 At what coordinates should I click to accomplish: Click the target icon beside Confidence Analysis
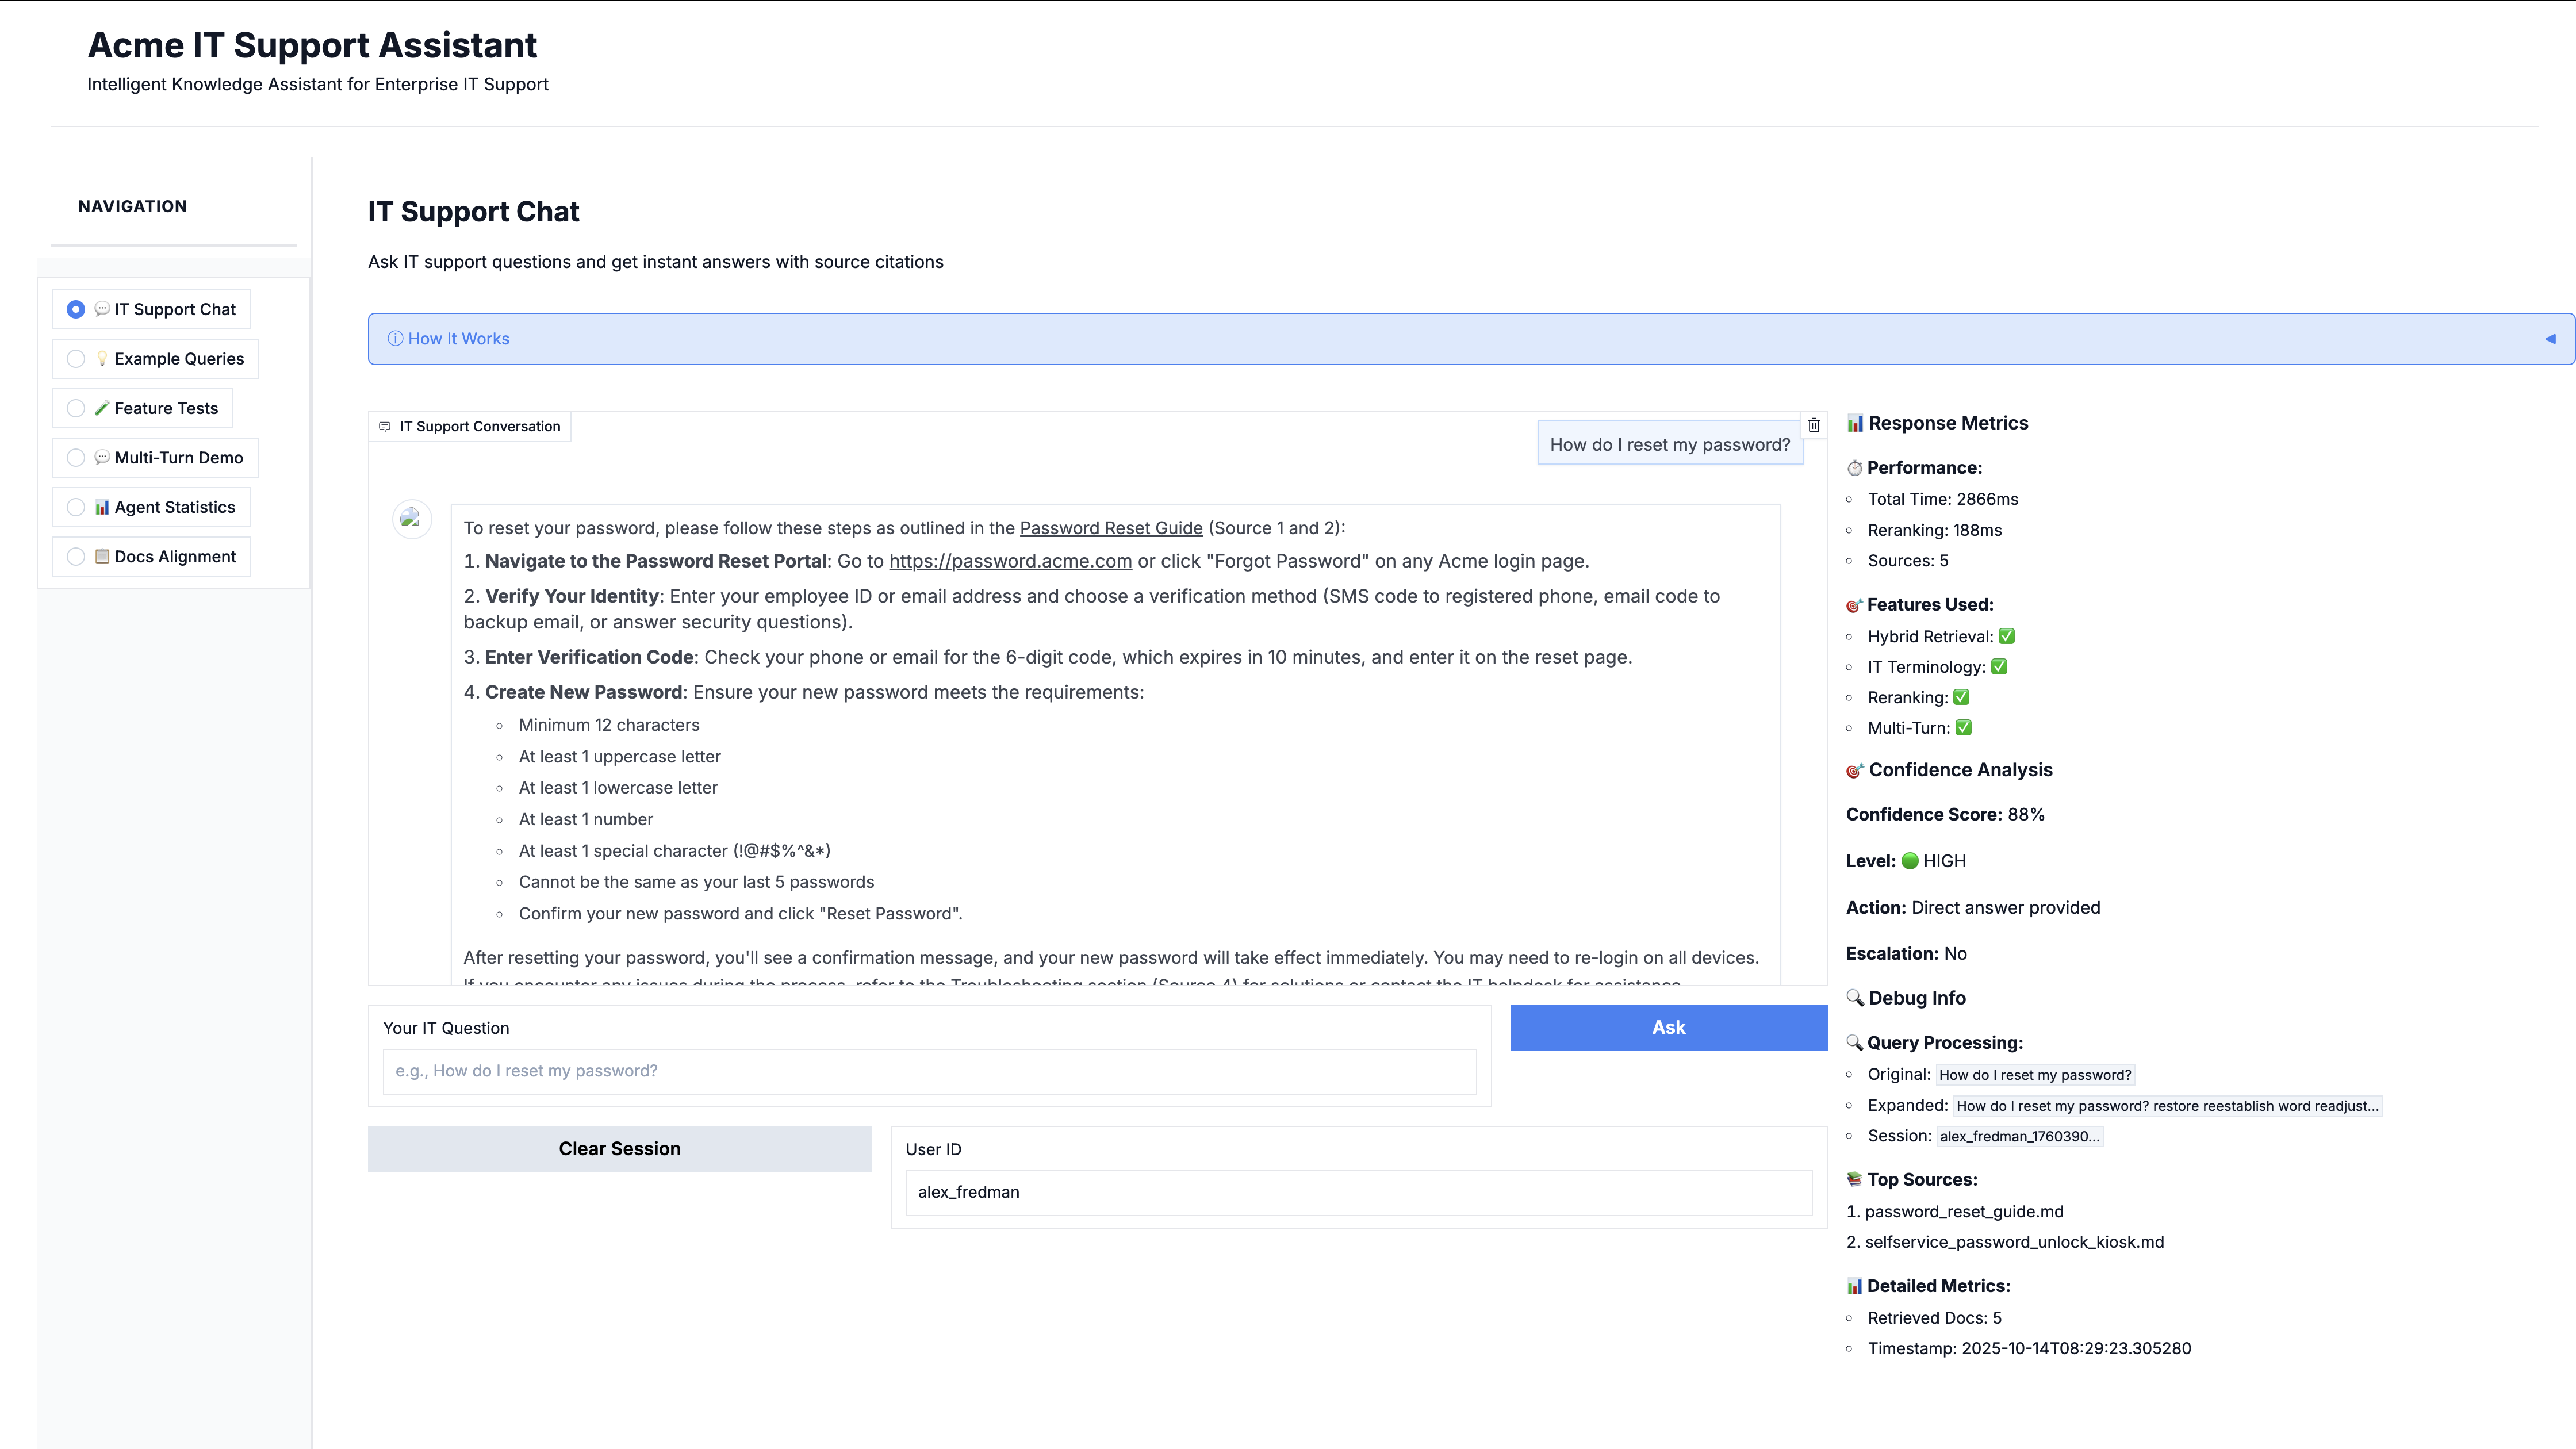pyautogui.click(x=1855, y=770)
